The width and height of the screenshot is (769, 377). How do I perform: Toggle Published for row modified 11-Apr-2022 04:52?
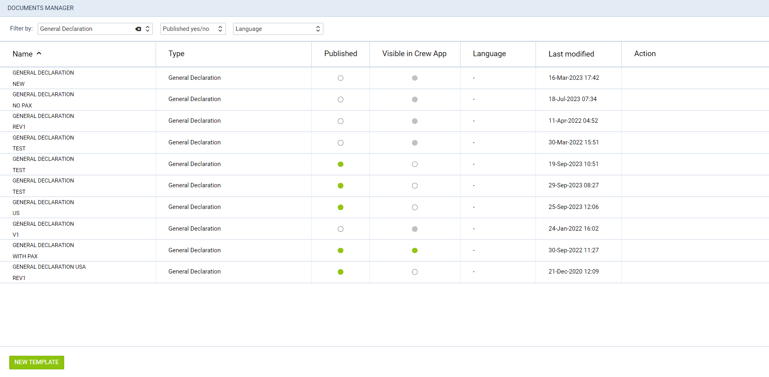tap(341, 121)
